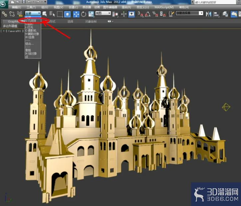Open the 3ds Max application menu button
Screen dimensions: 241x206
tap(3, 4)
